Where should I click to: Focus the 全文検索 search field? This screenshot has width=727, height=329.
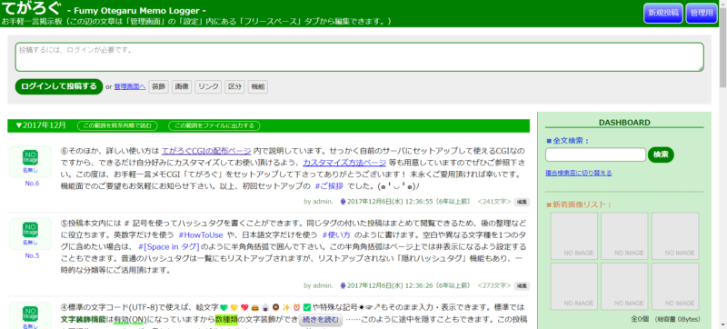point(595,155)
